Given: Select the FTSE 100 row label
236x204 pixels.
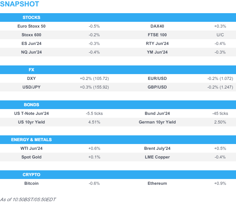Looking at the screenshot, I should [157, 35].
